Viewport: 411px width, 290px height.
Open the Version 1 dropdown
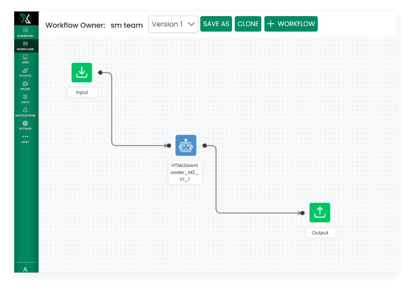point(173,24)
